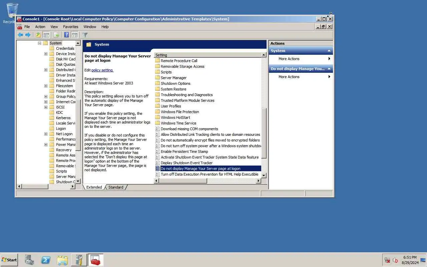Switch to the Standard tab
This screenshot has width=427, height=267.
(x=116, y=187)
